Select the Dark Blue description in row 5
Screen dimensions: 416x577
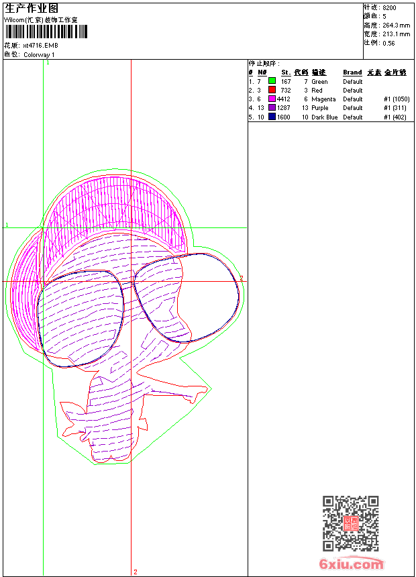pyautogui.click(x=325, y=117)
